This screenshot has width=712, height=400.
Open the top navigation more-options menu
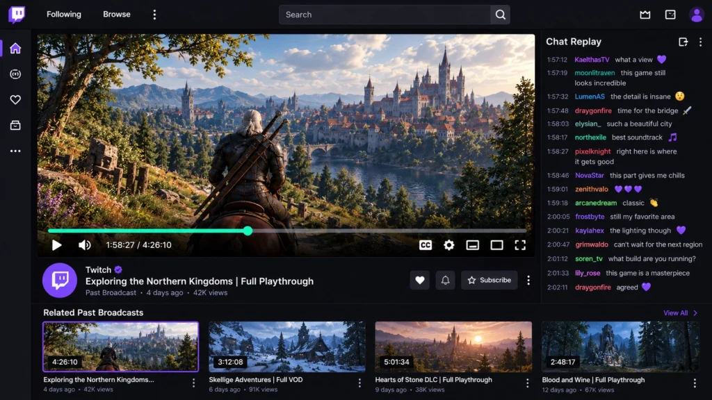(154, 15)
